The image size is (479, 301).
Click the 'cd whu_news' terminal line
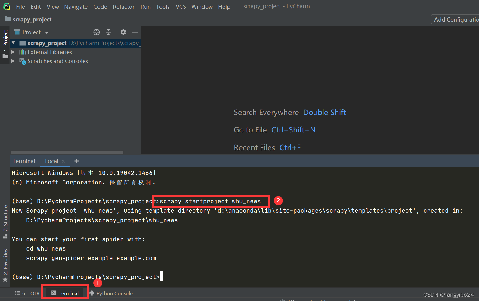(46, 249)
